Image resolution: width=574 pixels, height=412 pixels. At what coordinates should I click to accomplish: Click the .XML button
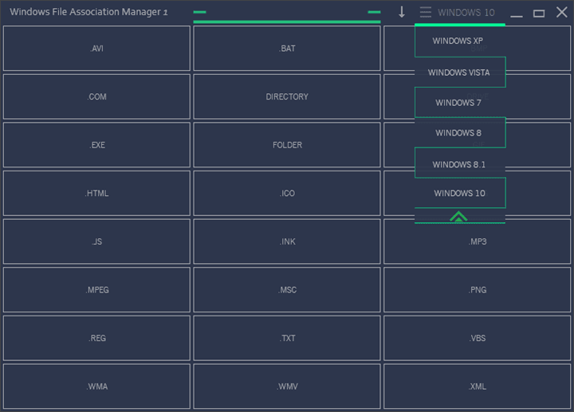click(x=477, y=386)
